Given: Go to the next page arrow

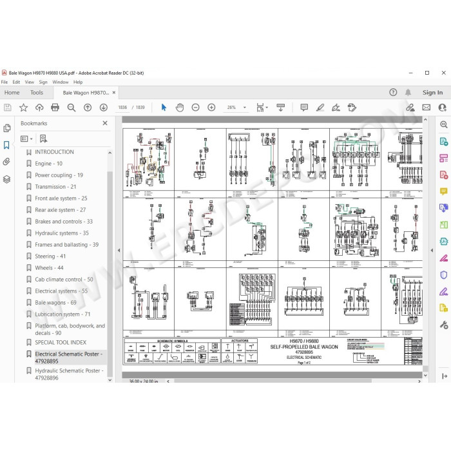Looking at the screenshot, I should coord(104,108).
